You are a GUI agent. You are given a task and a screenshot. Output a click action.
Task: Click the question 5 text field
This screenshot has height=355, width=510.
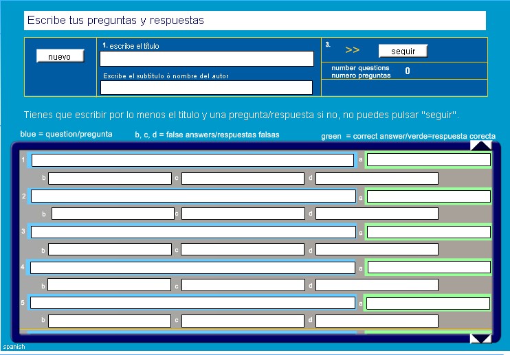[192, 303]
